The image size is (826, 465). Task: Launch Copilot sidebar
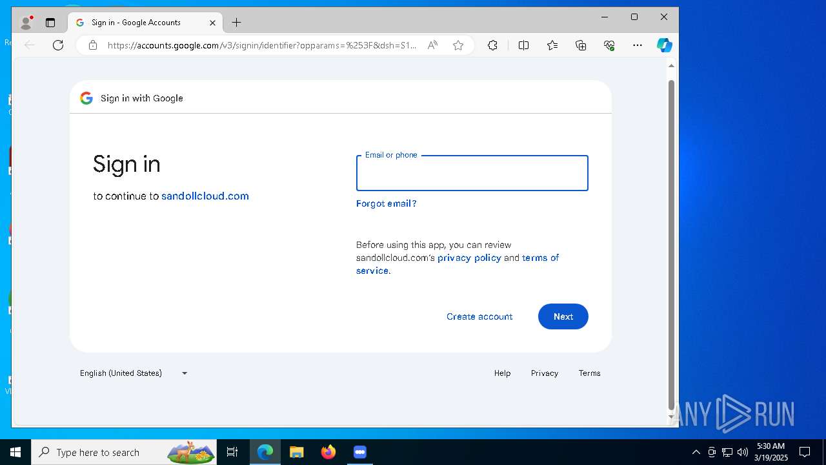665,45
